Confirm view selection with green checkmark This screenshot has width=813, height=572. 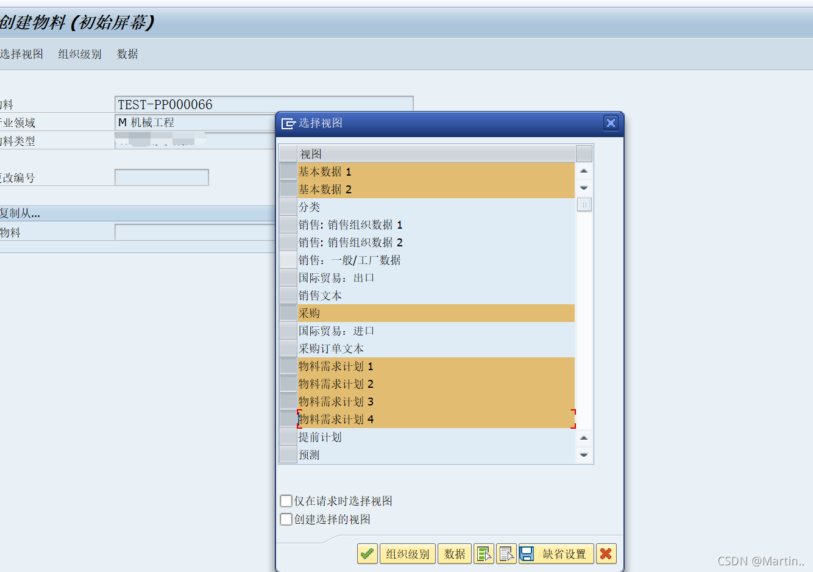(367, 554)
